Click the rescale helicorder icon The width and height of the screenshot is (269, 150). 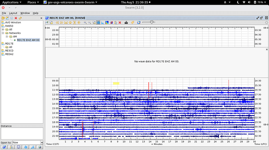pyautogui.click(x=139, y=22)
